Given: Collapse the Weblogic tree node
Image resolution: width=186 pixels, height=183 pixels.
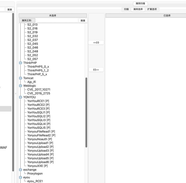Looking at the screenshot, I should click(x=21, y=86).
